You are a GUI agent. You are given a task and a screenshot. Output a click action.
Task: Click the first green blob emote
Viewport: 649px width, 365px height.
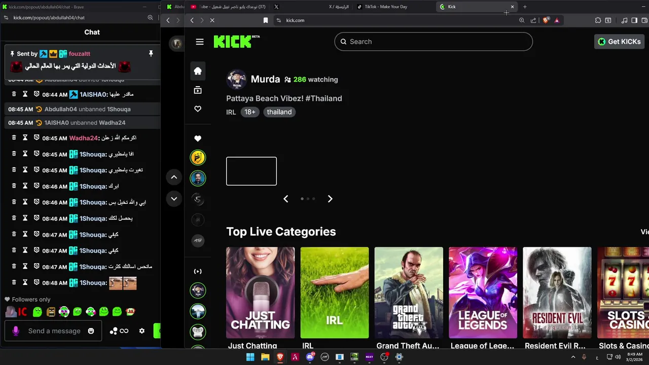(37, 312)
